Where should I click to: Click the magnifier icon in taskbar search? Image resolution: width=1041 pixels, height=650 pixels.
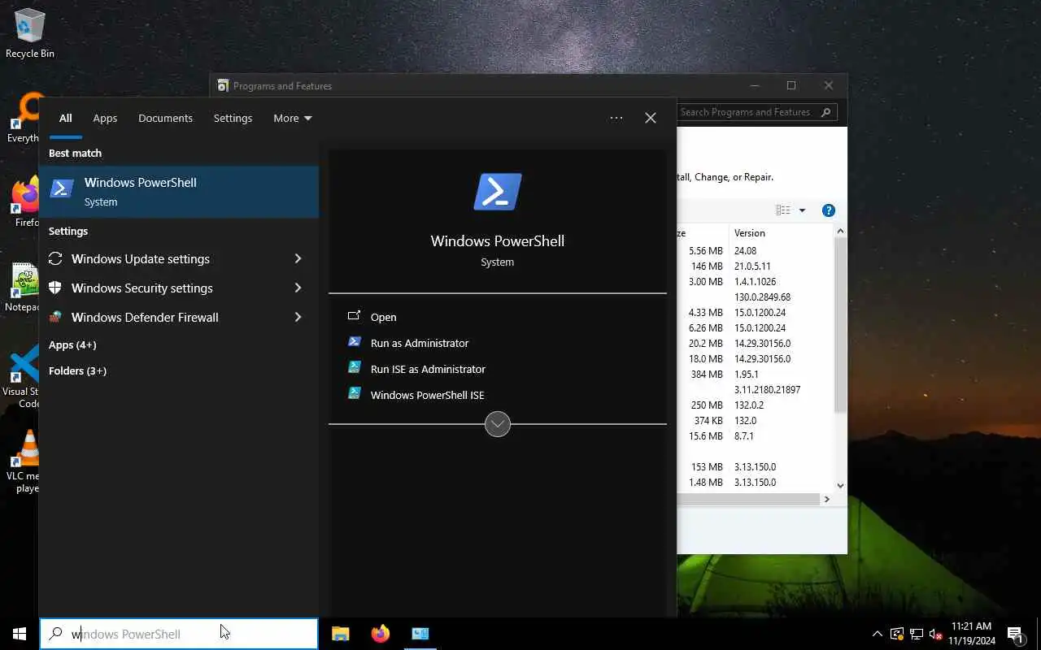(x=55, y=634)
